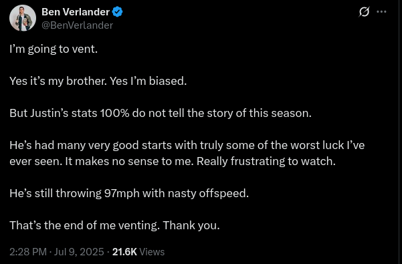
Task: Click the 2:28 PM timestamp
Action: [x=28, y=252]
